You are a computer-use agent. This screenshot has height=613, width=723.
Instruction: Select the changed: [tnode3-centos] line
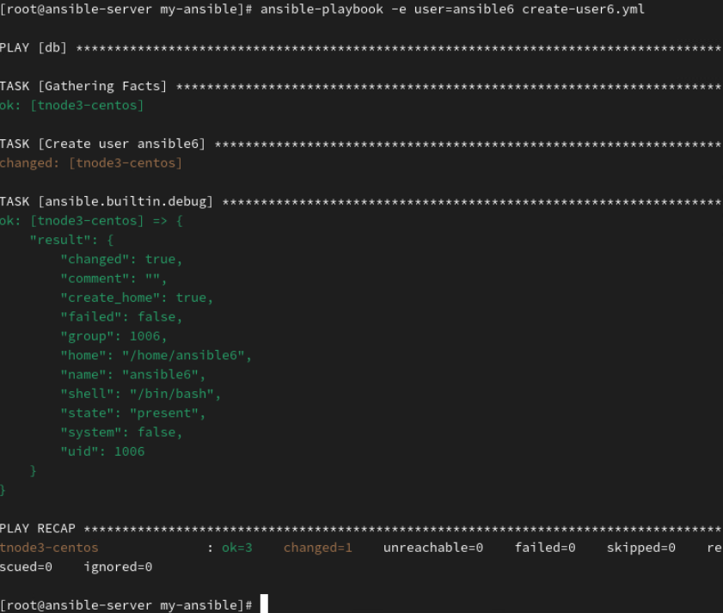click(x=91, y=163)
